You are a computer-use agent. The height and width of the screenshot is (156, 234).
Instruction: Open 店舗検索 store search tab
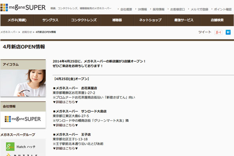pos(217,20)
